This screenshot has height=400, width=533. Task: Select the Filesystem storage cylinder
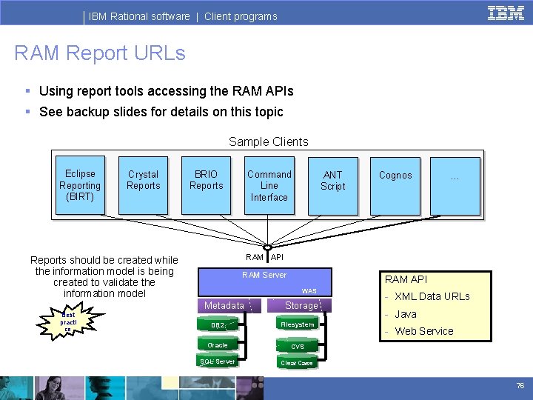(298, 323)
